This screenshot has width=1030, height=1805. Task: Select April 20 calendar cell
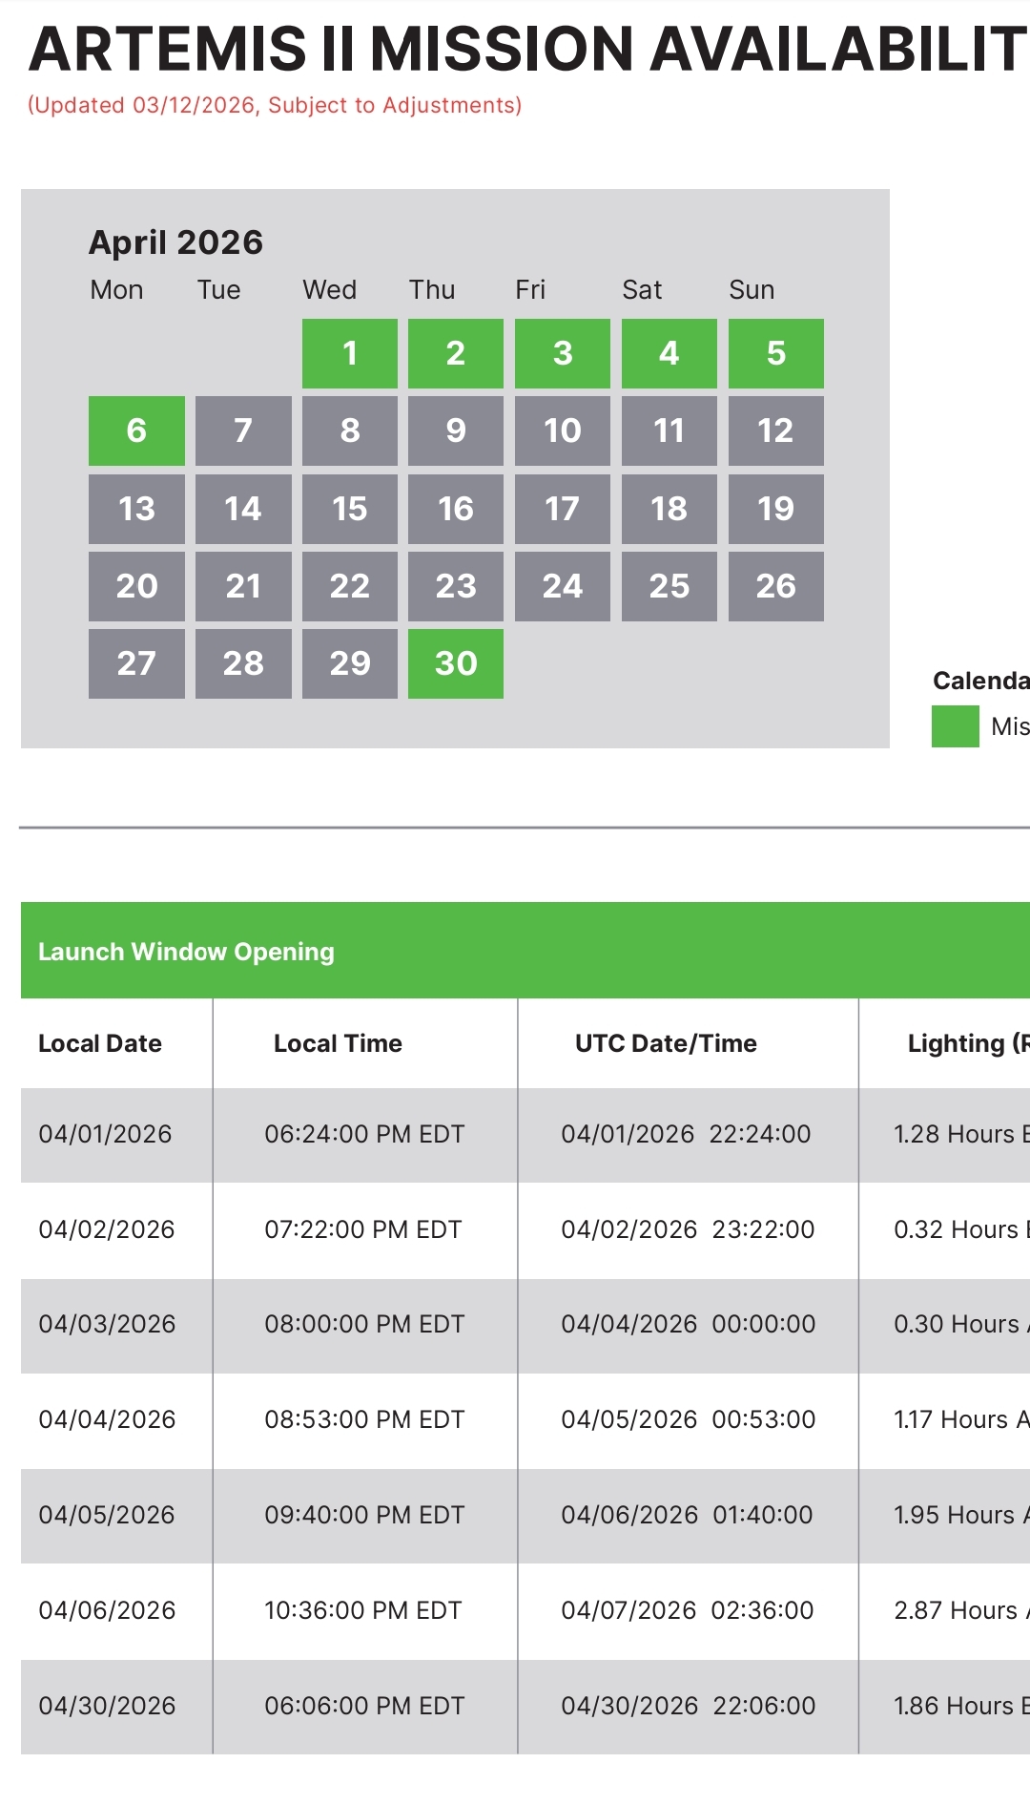136,586
